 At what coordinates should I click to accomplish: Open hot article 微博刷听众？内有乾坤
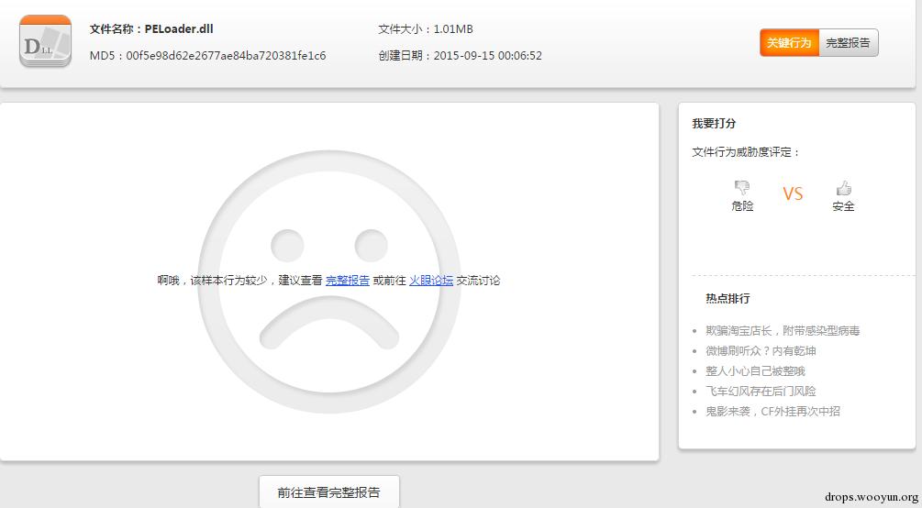[761, 351]
